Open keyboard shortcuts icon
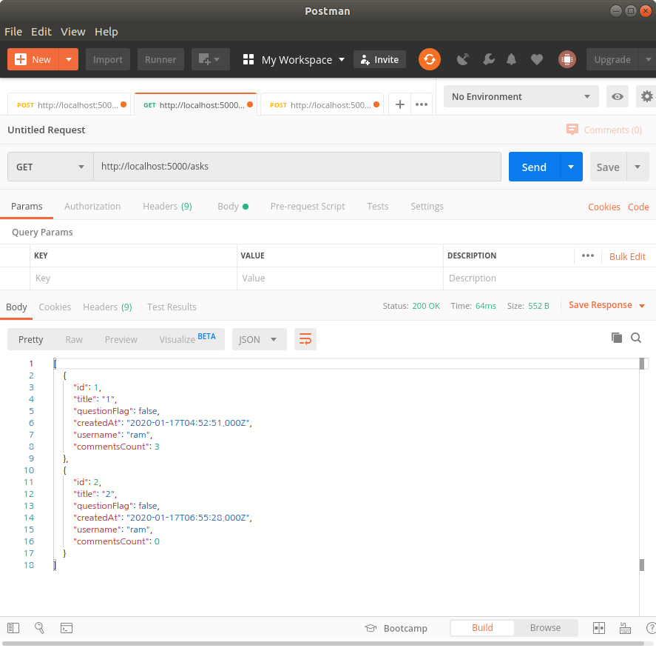 [x=625, y=628]
